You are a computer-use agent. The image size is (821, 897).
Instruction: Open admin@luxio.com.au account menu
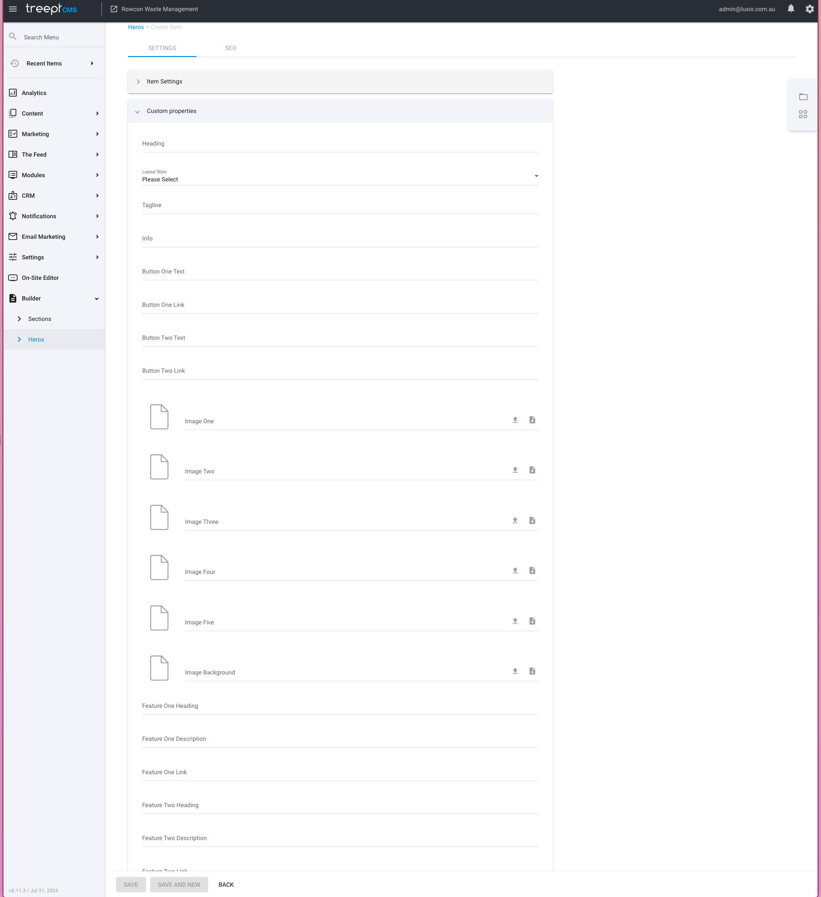point(746,9)
